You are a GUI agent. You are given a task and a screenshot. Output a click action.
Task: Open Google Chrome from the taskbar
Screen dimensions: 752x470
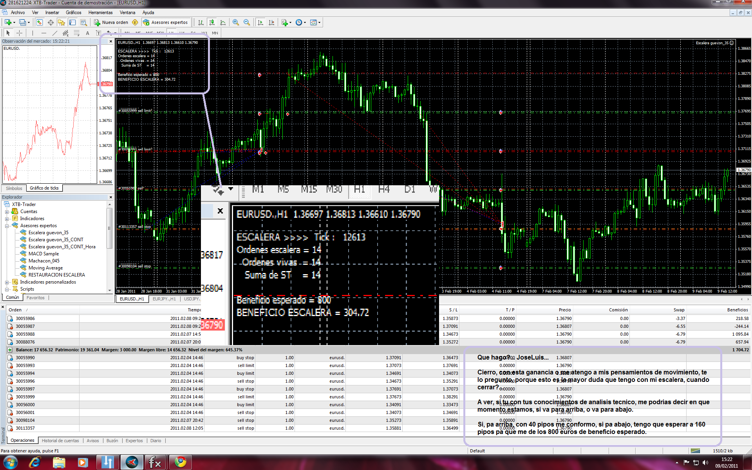pos(181,462)
